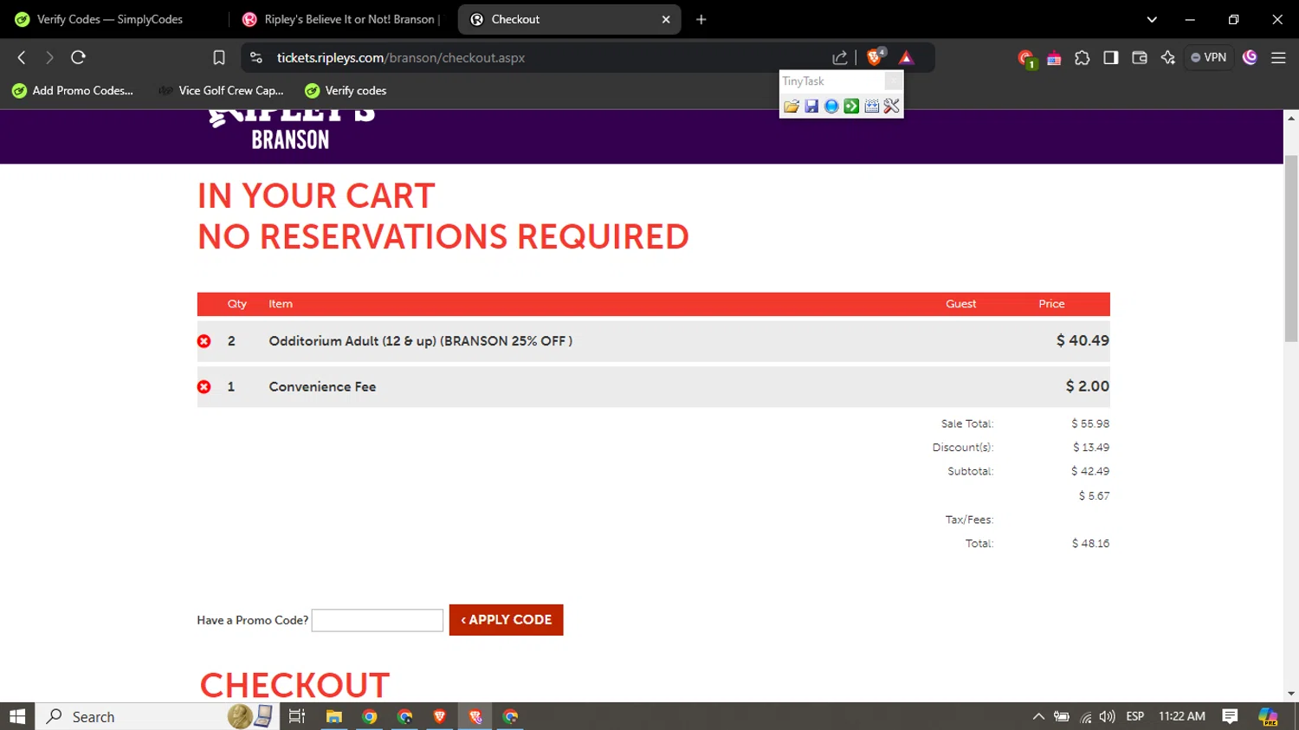
Task: Remove Odditorium Adult item from cart
Action: click(204, 341)
